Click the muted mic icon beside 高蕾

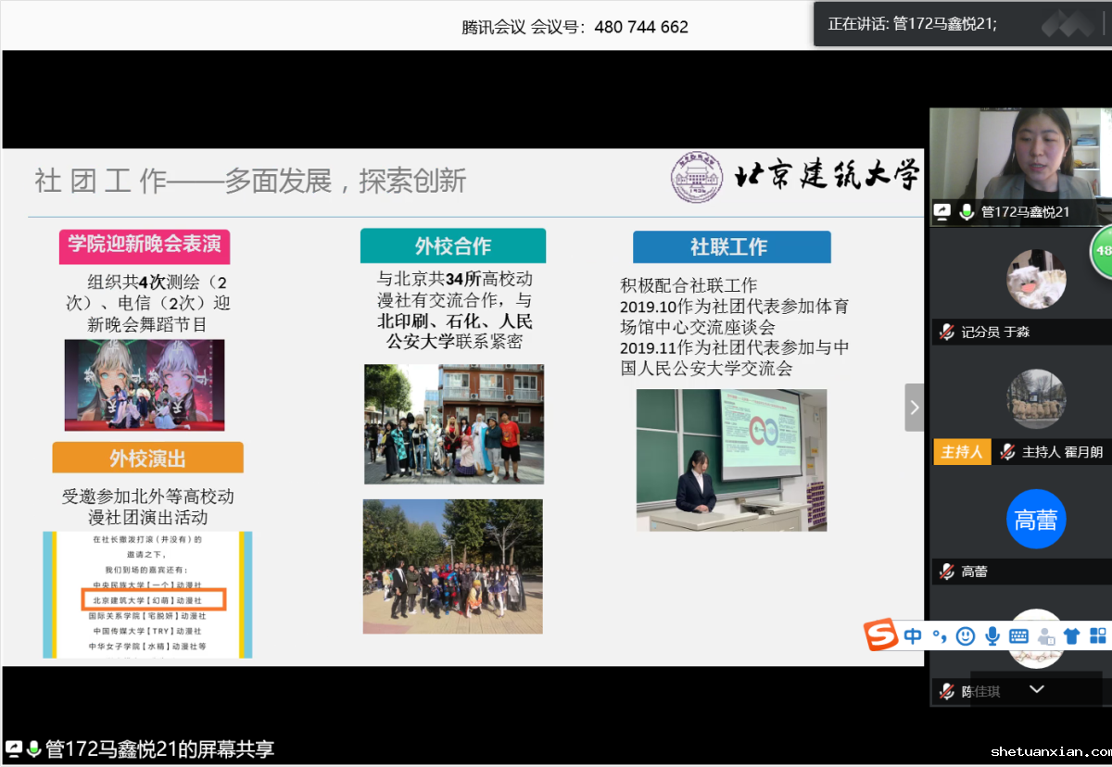(x=946, y=572)
